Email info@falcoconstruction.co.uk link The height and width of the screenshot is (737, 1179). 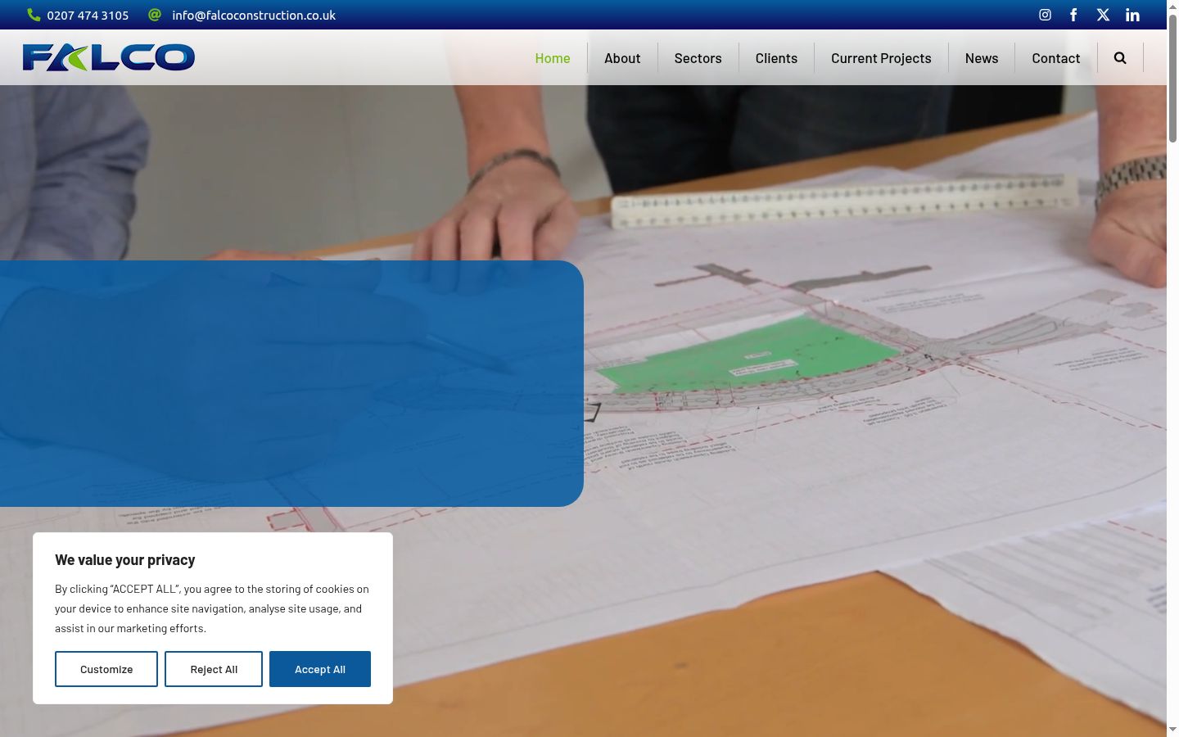[x=254, y=16]
